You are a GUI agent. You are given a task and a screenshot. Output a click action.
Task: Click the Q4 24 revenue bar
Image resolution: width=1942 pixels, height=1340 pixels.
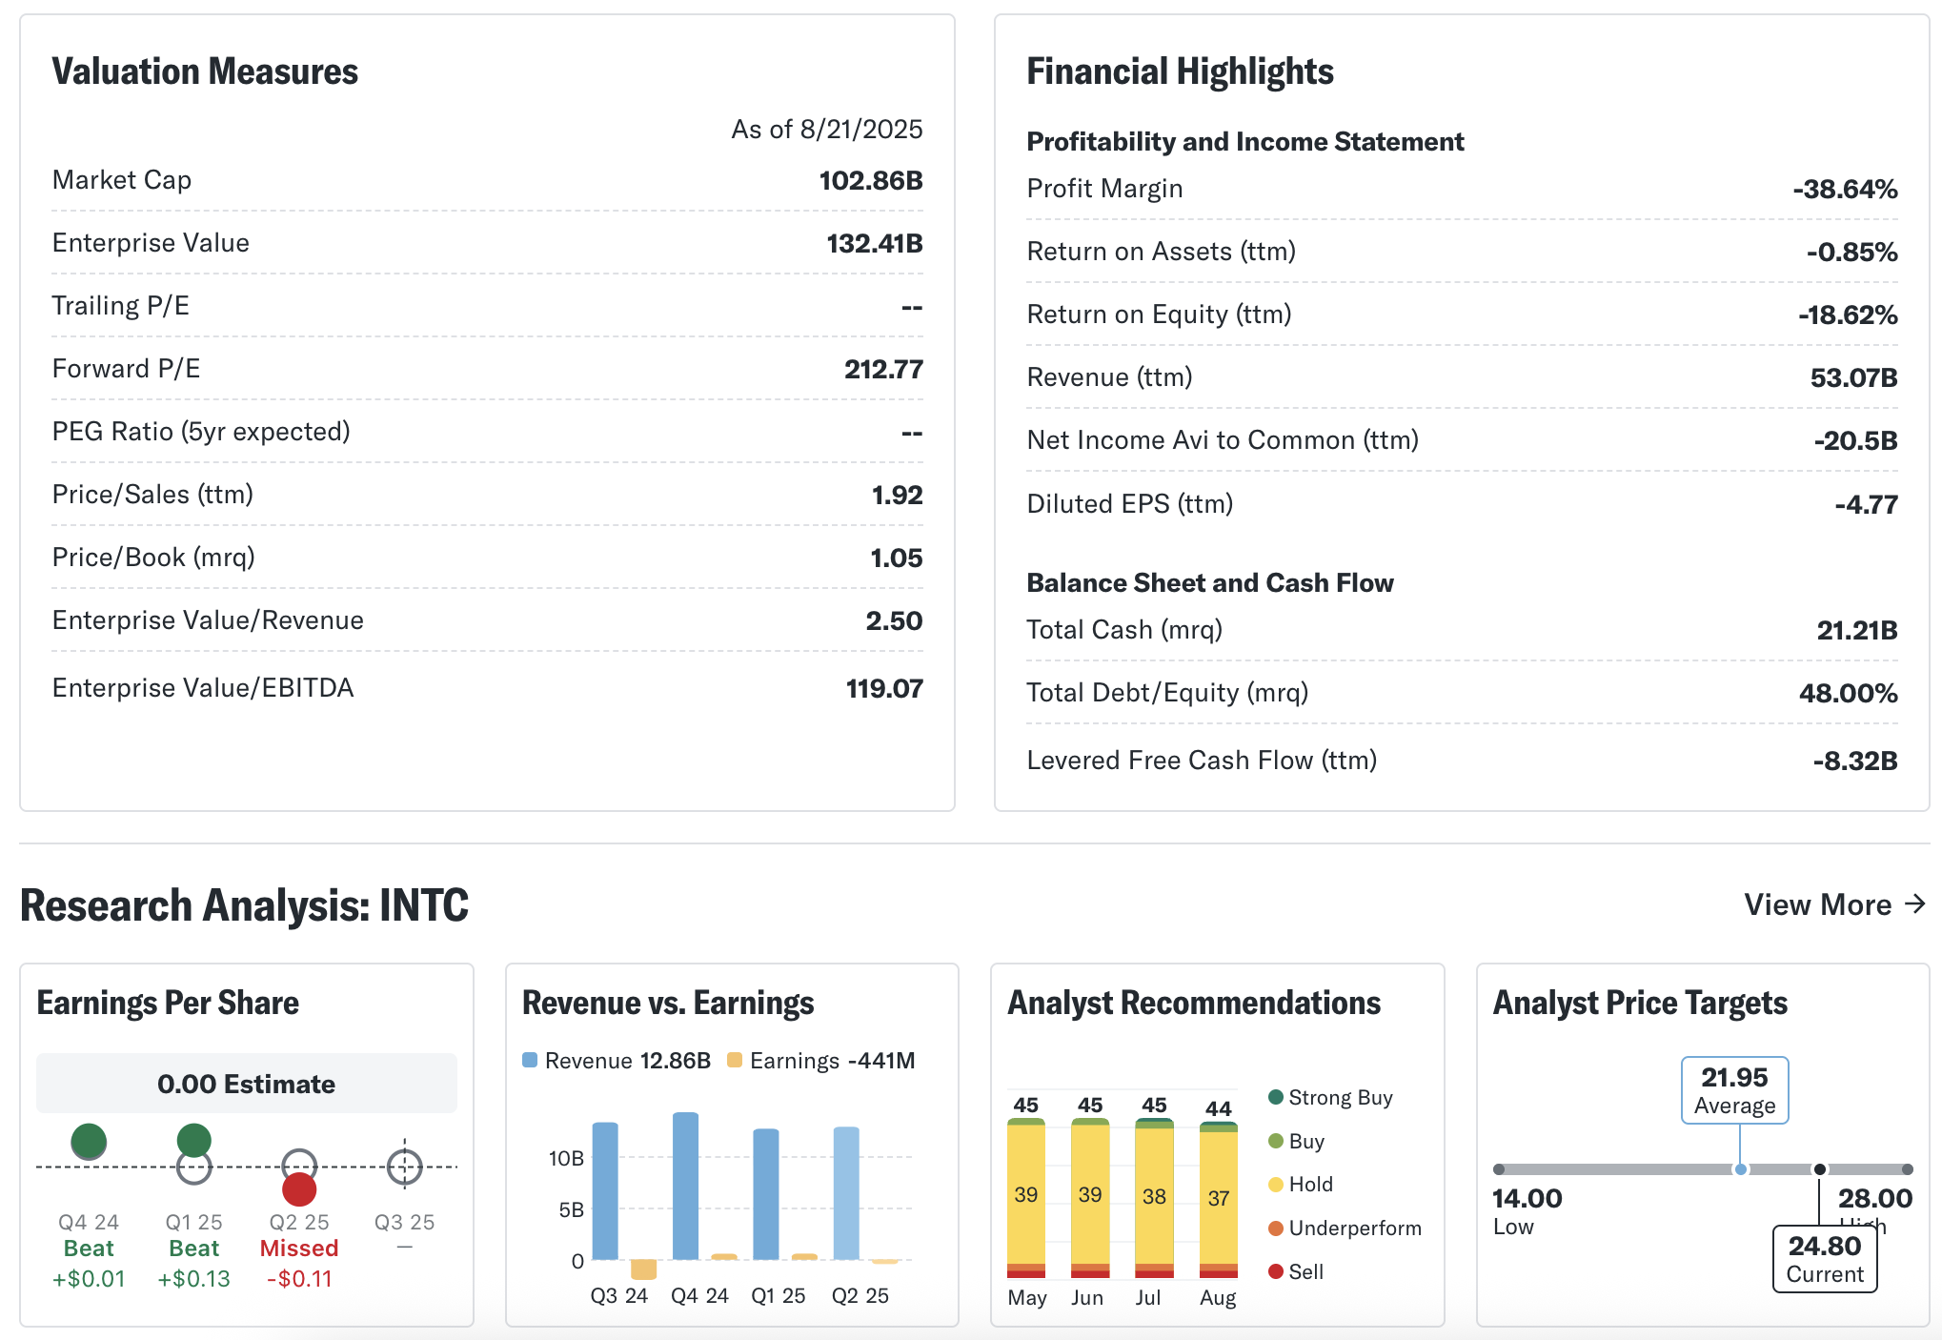pos(685,1187)
